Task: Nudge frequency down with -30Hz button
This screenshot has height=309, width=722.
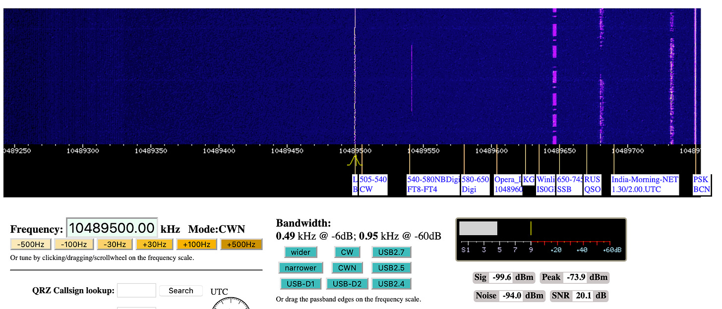Action: (114, 244)
